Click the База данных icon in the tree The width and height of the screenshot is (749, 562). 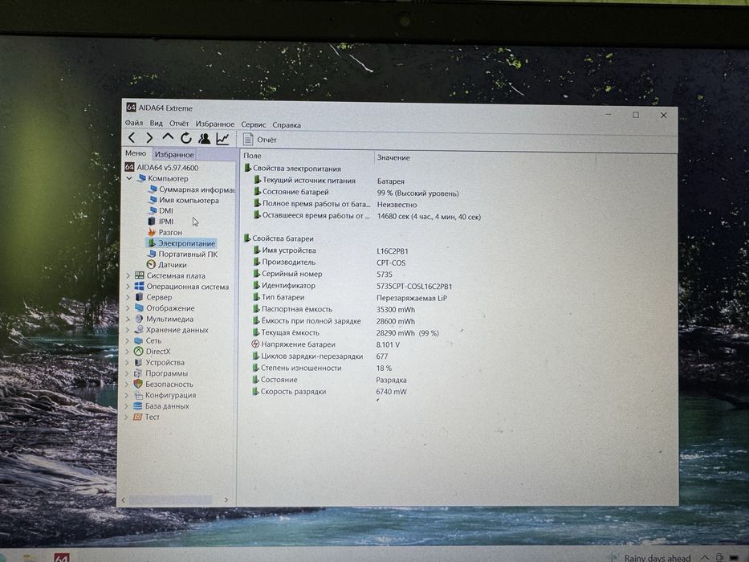(x=137, y=406)
